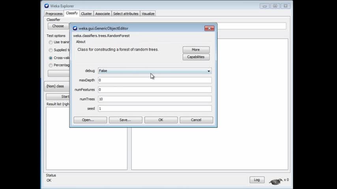Switch to the Preprocess tab

click(x=54, y=13)
